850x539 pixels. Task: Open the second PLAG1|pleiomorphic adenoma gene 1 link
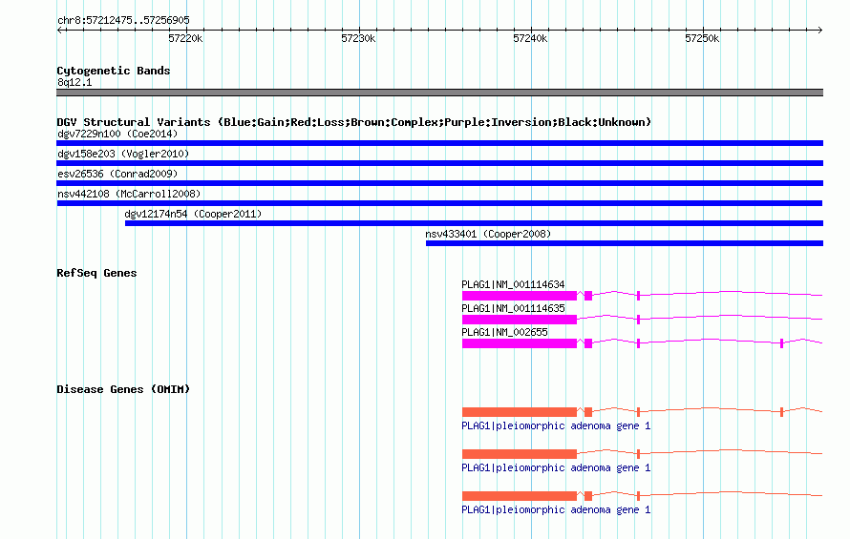pos(556,468)
